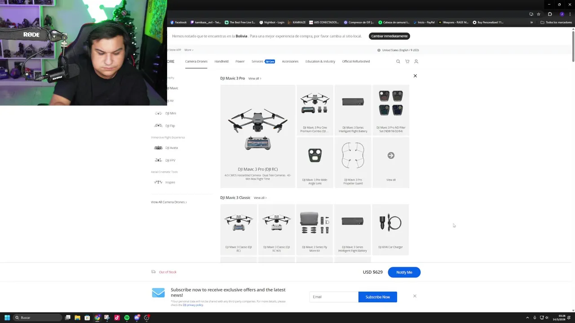
Task: Select Handheld nav tab
Action: (221, 61)
